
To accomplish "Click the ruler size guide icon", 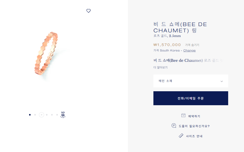I will [x=181, y=135].
